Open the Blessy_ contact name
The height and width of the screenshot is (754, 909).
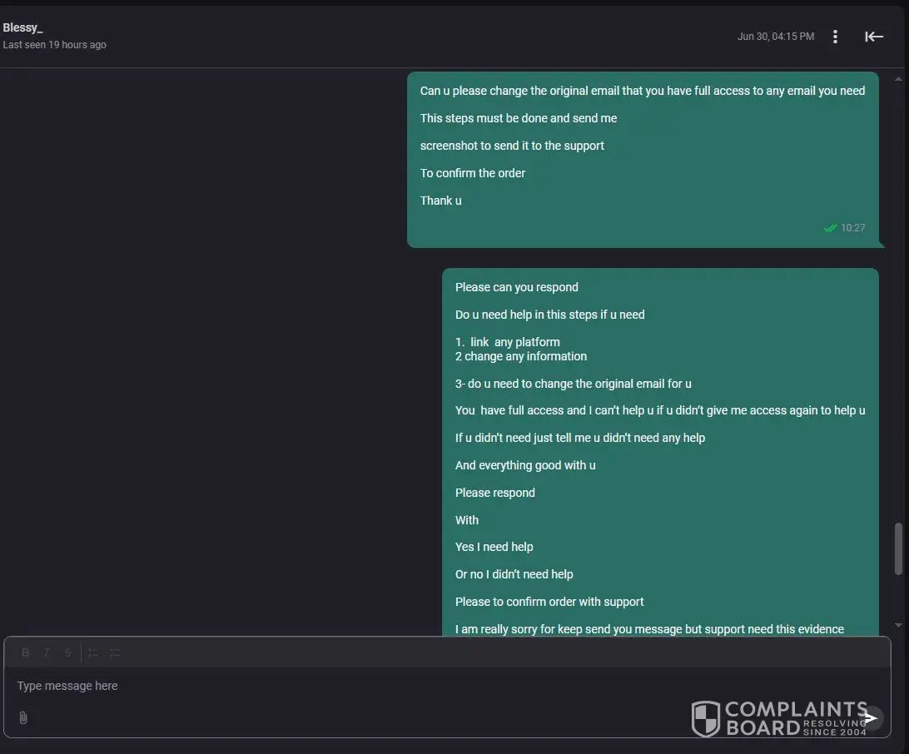pyautogui.click(x=22, y=27)
